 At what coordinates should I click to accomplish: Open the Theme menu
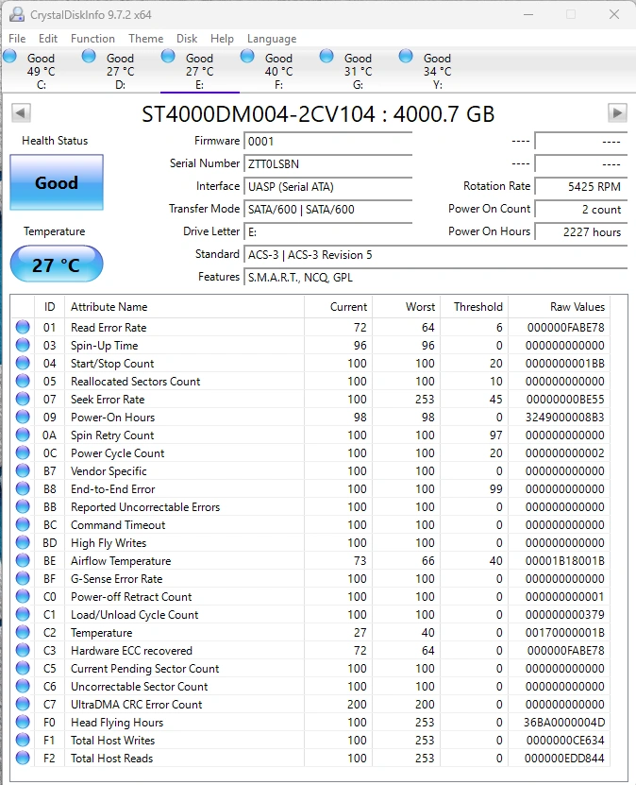coord(146,39)
